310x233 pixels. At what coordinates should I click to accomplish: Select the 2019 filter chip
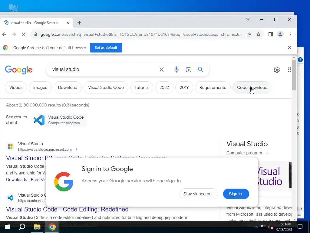[x=184, y=87]
